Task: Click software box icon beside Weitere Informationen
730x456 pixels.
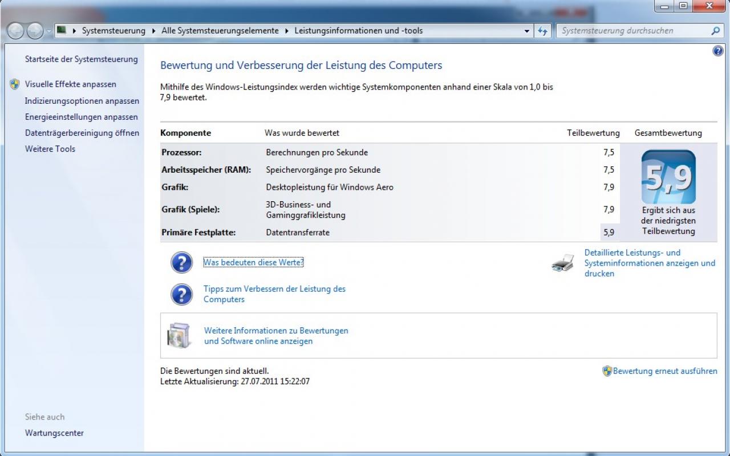Action: click(179, 335)
